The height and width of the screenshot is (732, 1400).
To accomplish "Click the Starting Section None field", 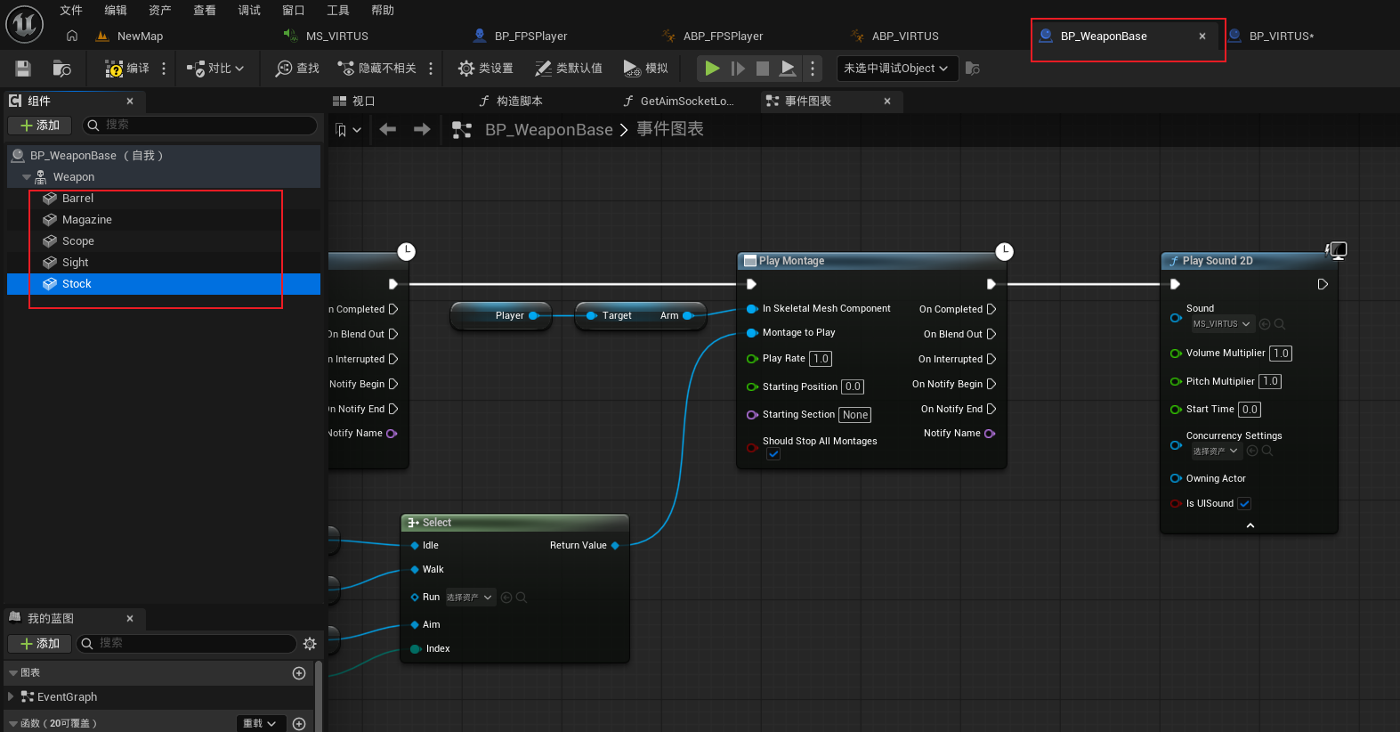I will [x=855, y=415].
